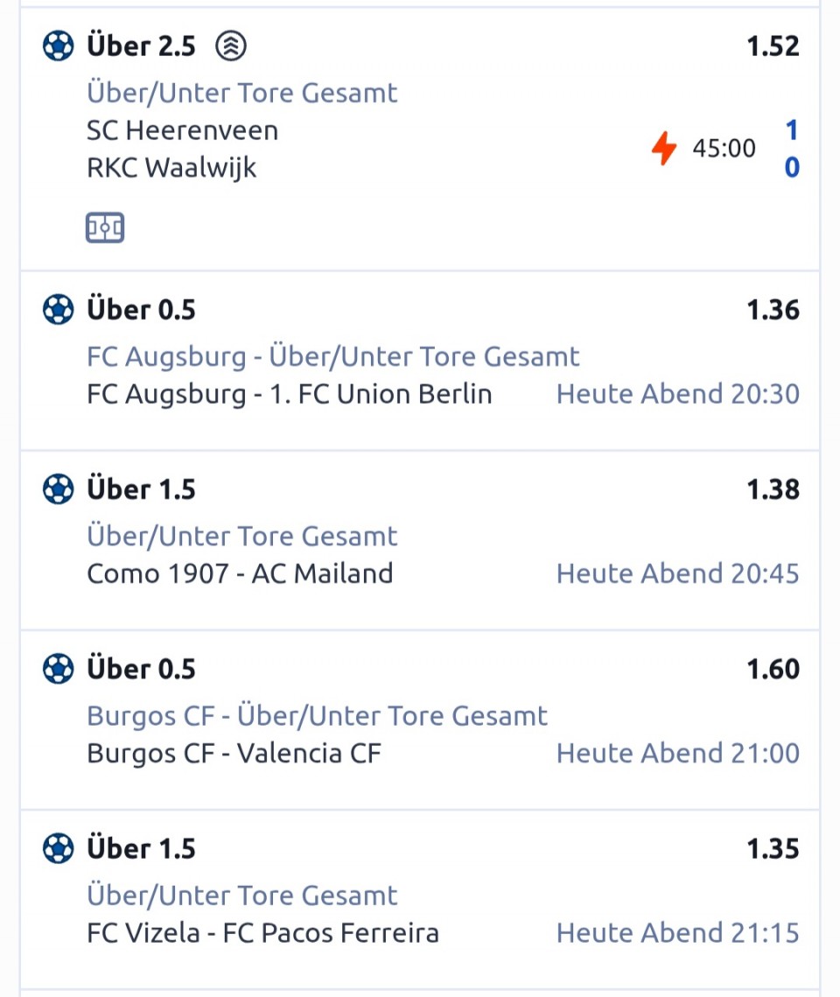840x997 pixels.
Task: Open the Burgos CF - Valencia CF match
Action: point(234,754)
